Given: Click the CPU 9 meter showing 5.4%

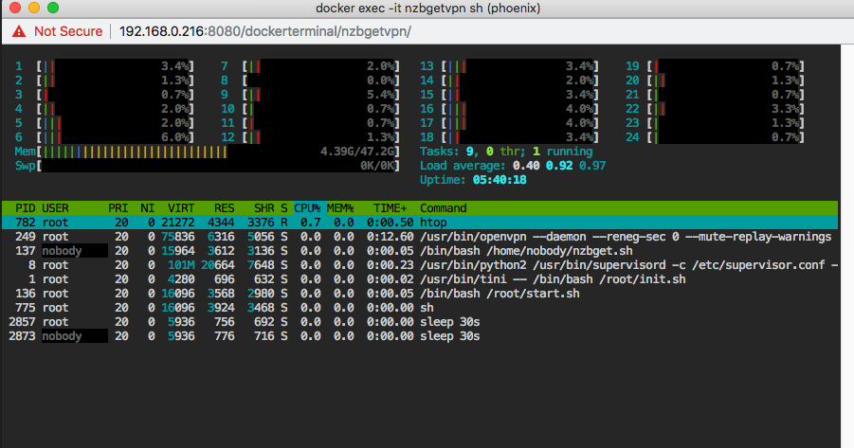Looking at the screenshot, I should tap(310, 94).
